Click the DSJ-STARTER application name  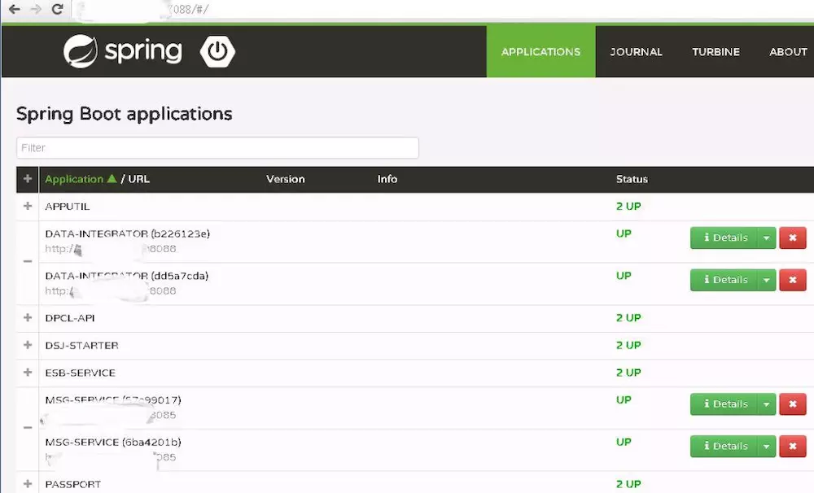(82, 346)
